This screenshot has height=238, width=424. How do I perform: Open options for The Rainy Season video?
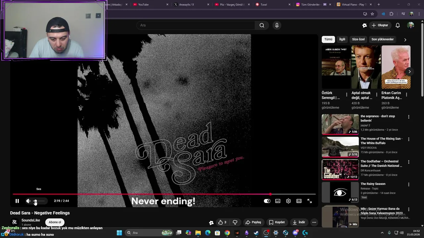coord(408,184)
